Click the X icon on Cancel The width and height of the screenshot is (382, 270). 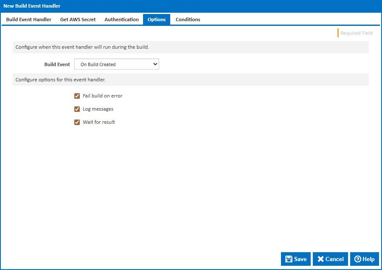point(321,259)
